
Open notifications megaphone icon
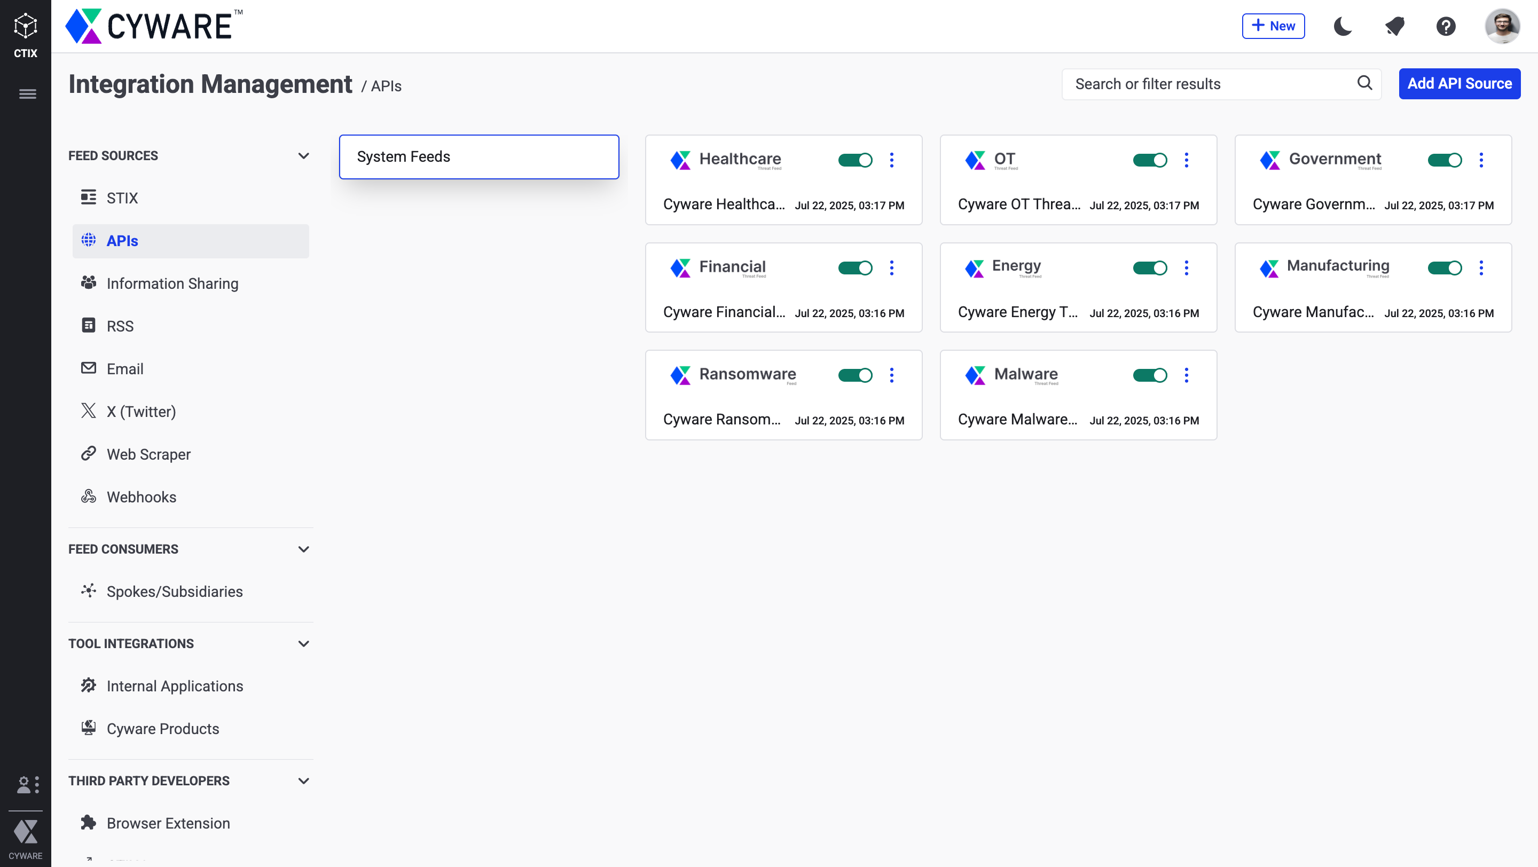(x=1395, y=26)
